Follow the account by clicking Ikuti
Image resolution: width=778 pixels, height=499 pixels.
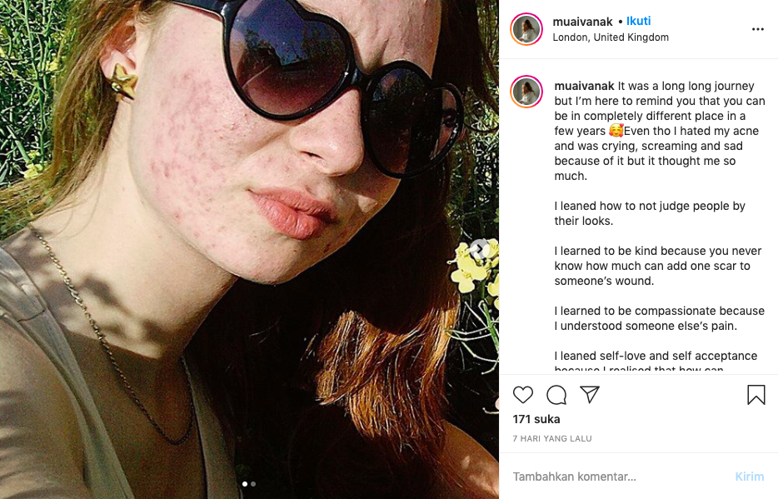point(639,21)
